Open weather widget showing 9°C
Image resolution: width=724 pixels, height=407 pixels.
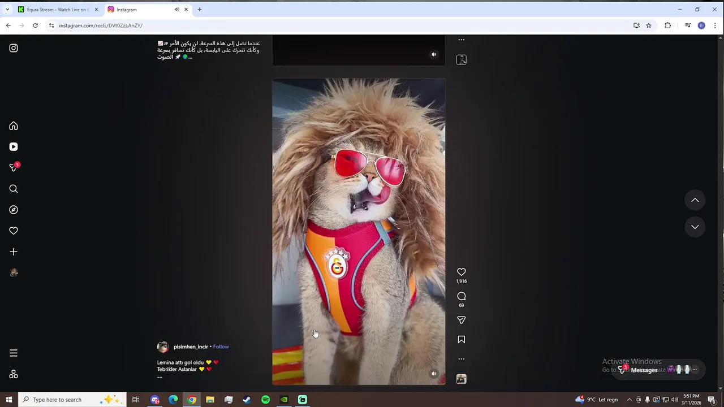597,400
